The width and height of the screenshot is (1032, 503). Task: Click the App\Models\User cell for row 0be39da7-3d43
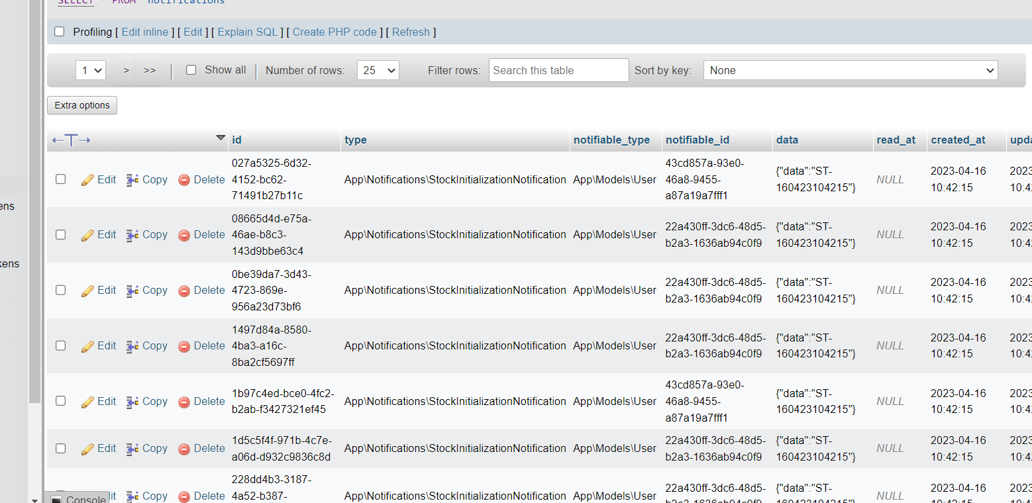615,290
